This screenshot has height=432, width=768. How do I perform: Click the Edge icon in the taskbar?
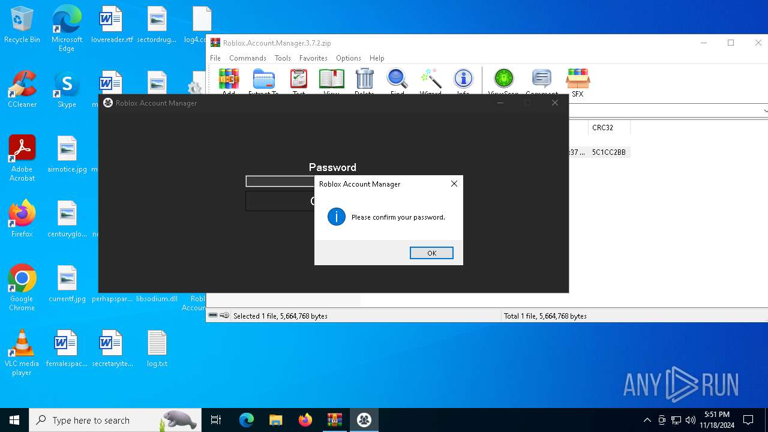[247, 420]
